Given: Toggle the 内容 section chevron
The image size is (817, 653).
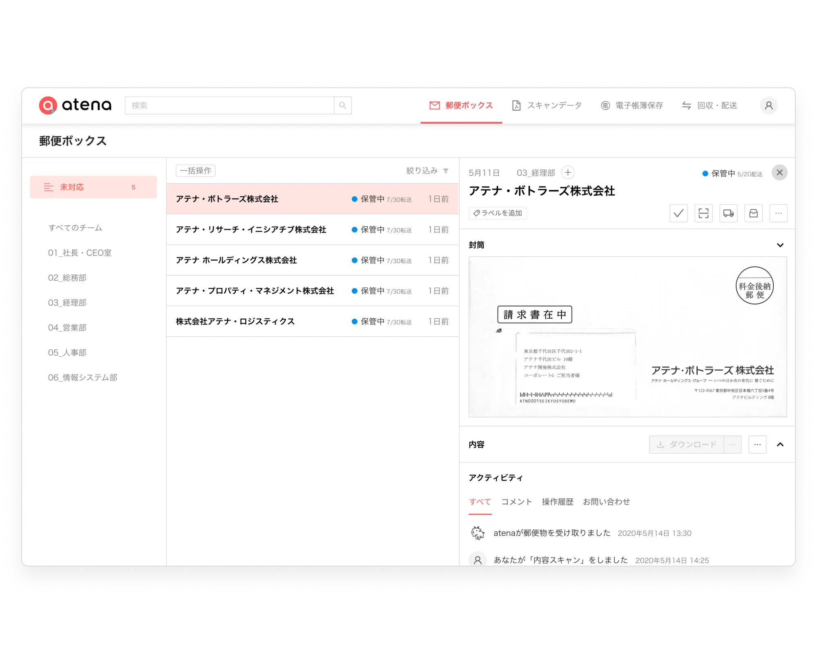Looking at the screenshot, I should (780, 444).
